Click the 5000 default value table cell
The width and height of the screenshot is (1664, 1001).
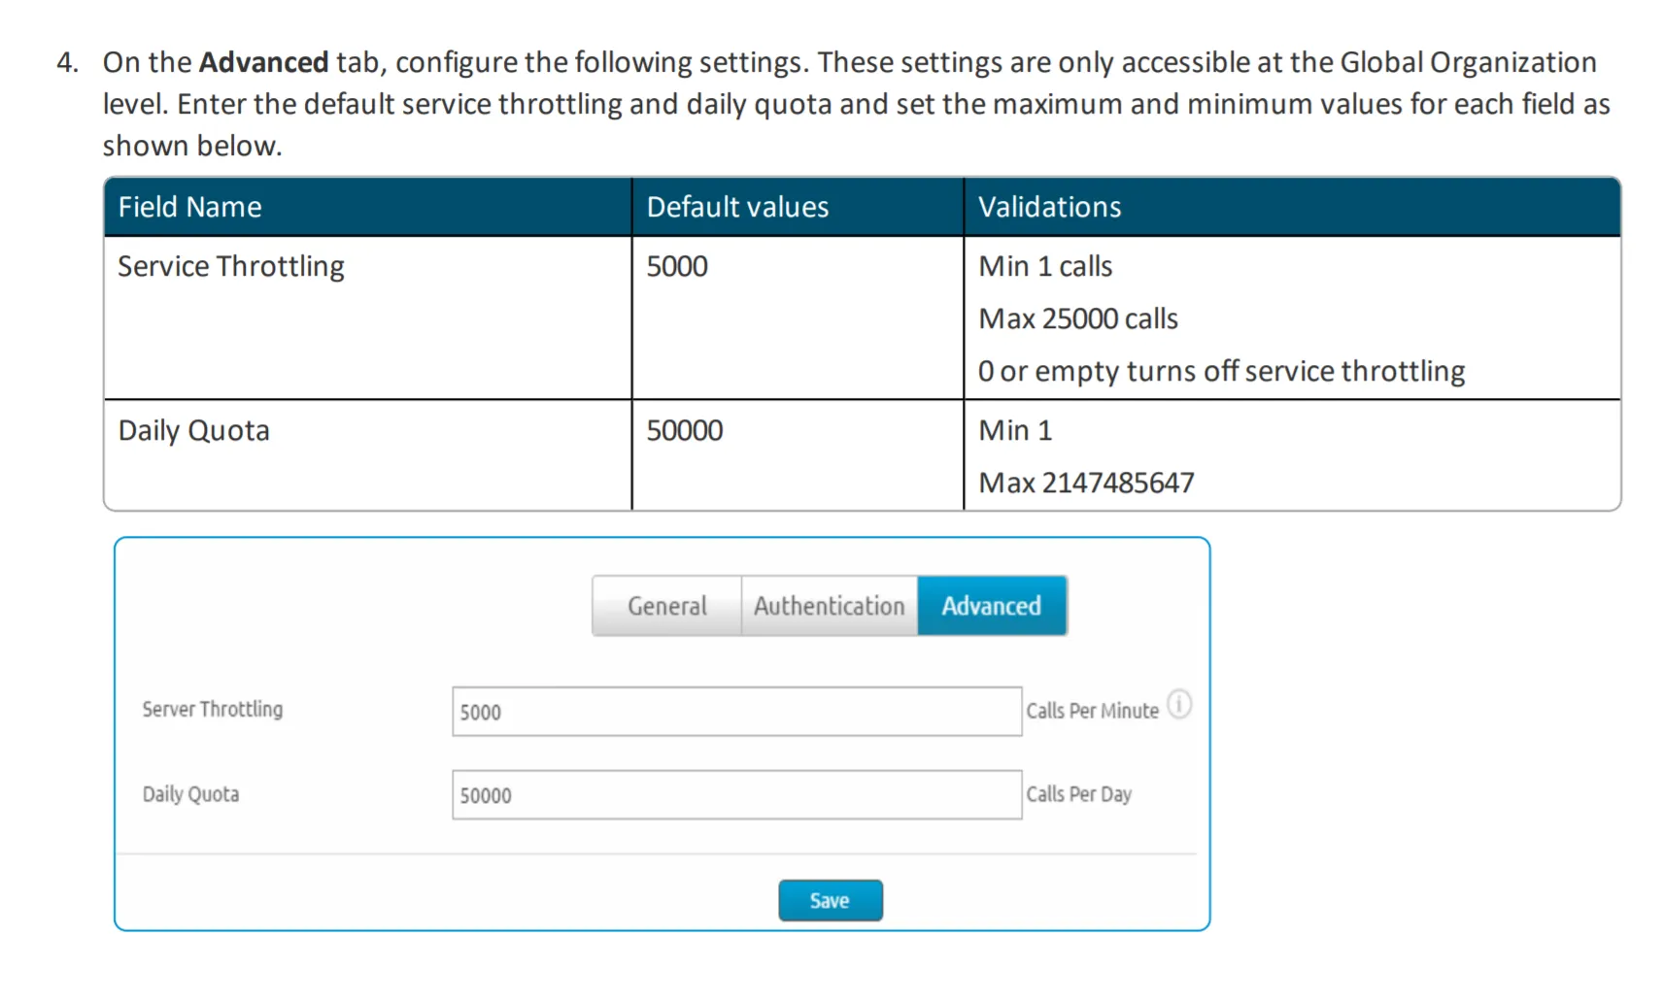coord(677,266)
